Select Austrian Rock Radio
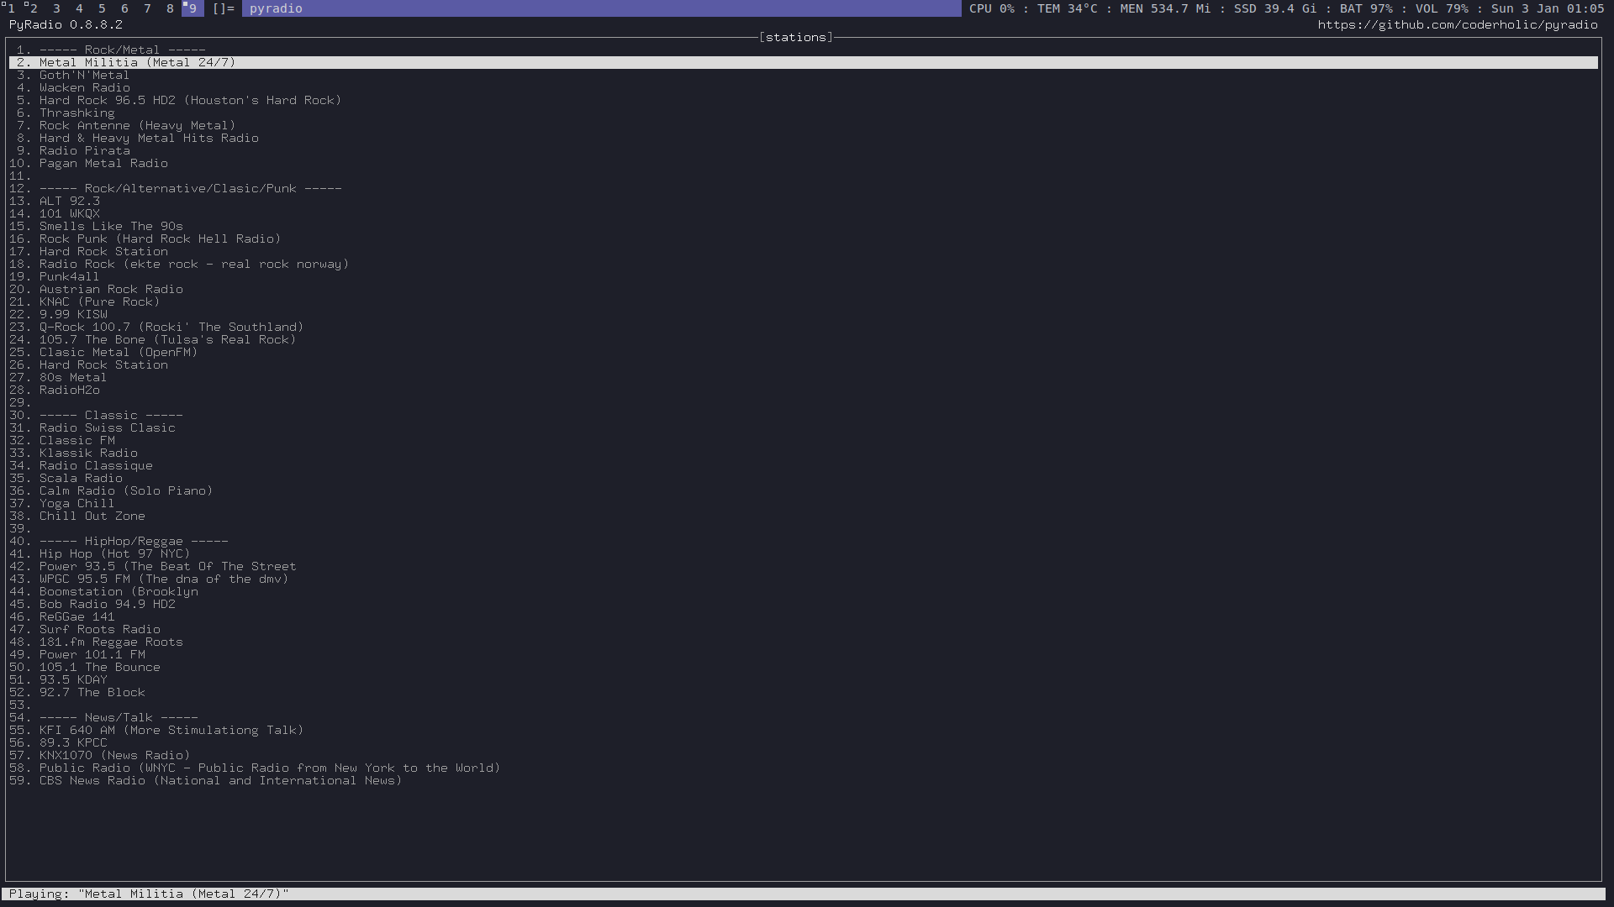Screen dimensions: 1614x907 click(x=111, y=289)
